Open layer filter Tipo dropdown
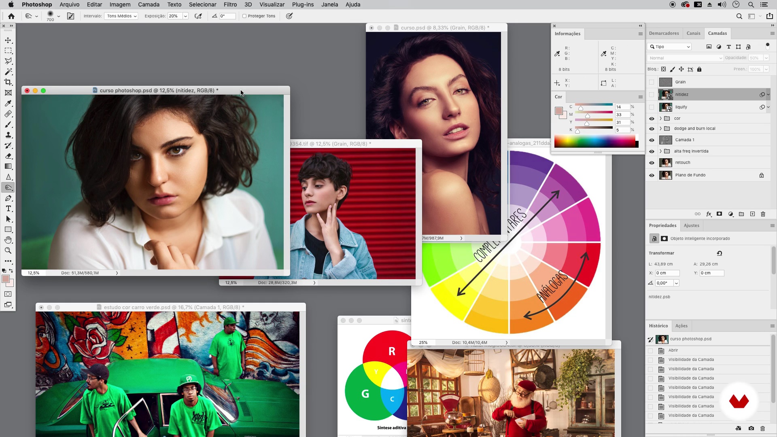The width and height of the screenshot is (777, 437). tap(669, 47)
